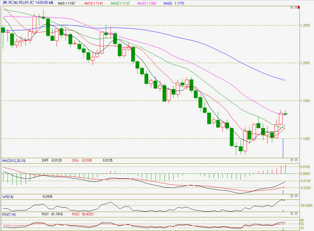Viewport: 314px width, 231px height.
Task: Click the WR axis label -50.0000
Action: [306, 205]
